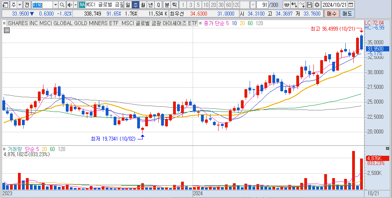This screenshot has height=198, width=392.
Task: Select the Q quarterly period
Action: pyautogui.click(x=158, y=4)
